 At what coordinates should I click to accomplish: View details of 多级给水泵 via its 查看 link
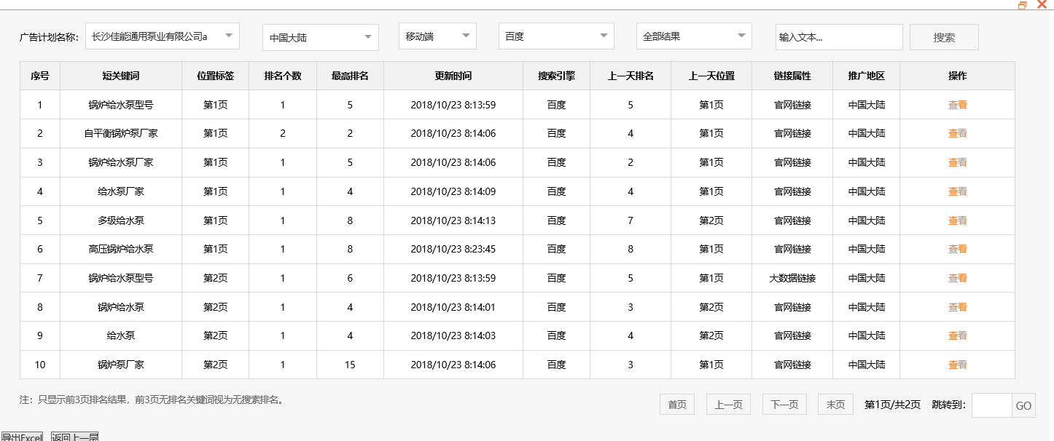point(957,220)
